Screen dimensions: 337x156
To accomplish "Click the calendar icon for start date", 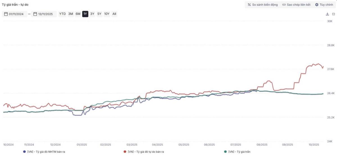I will (x=6, y=14).
